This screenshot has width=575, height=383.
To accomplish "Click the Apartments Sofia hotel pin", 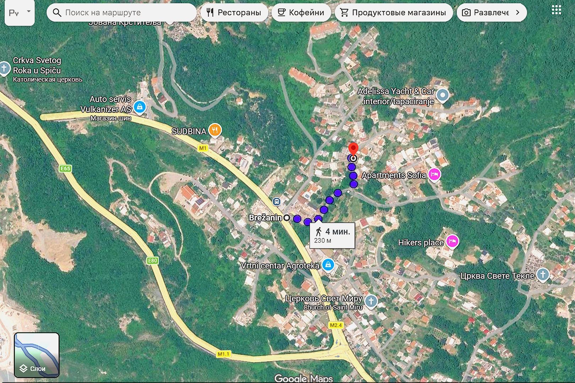I will tap(434, 174).
